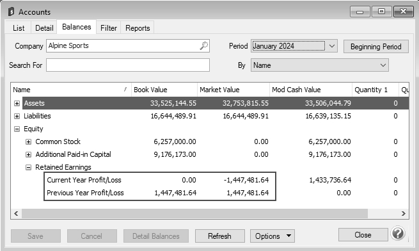Click the Market Value column header
The image size is (419, 251).
pos(233,90)
